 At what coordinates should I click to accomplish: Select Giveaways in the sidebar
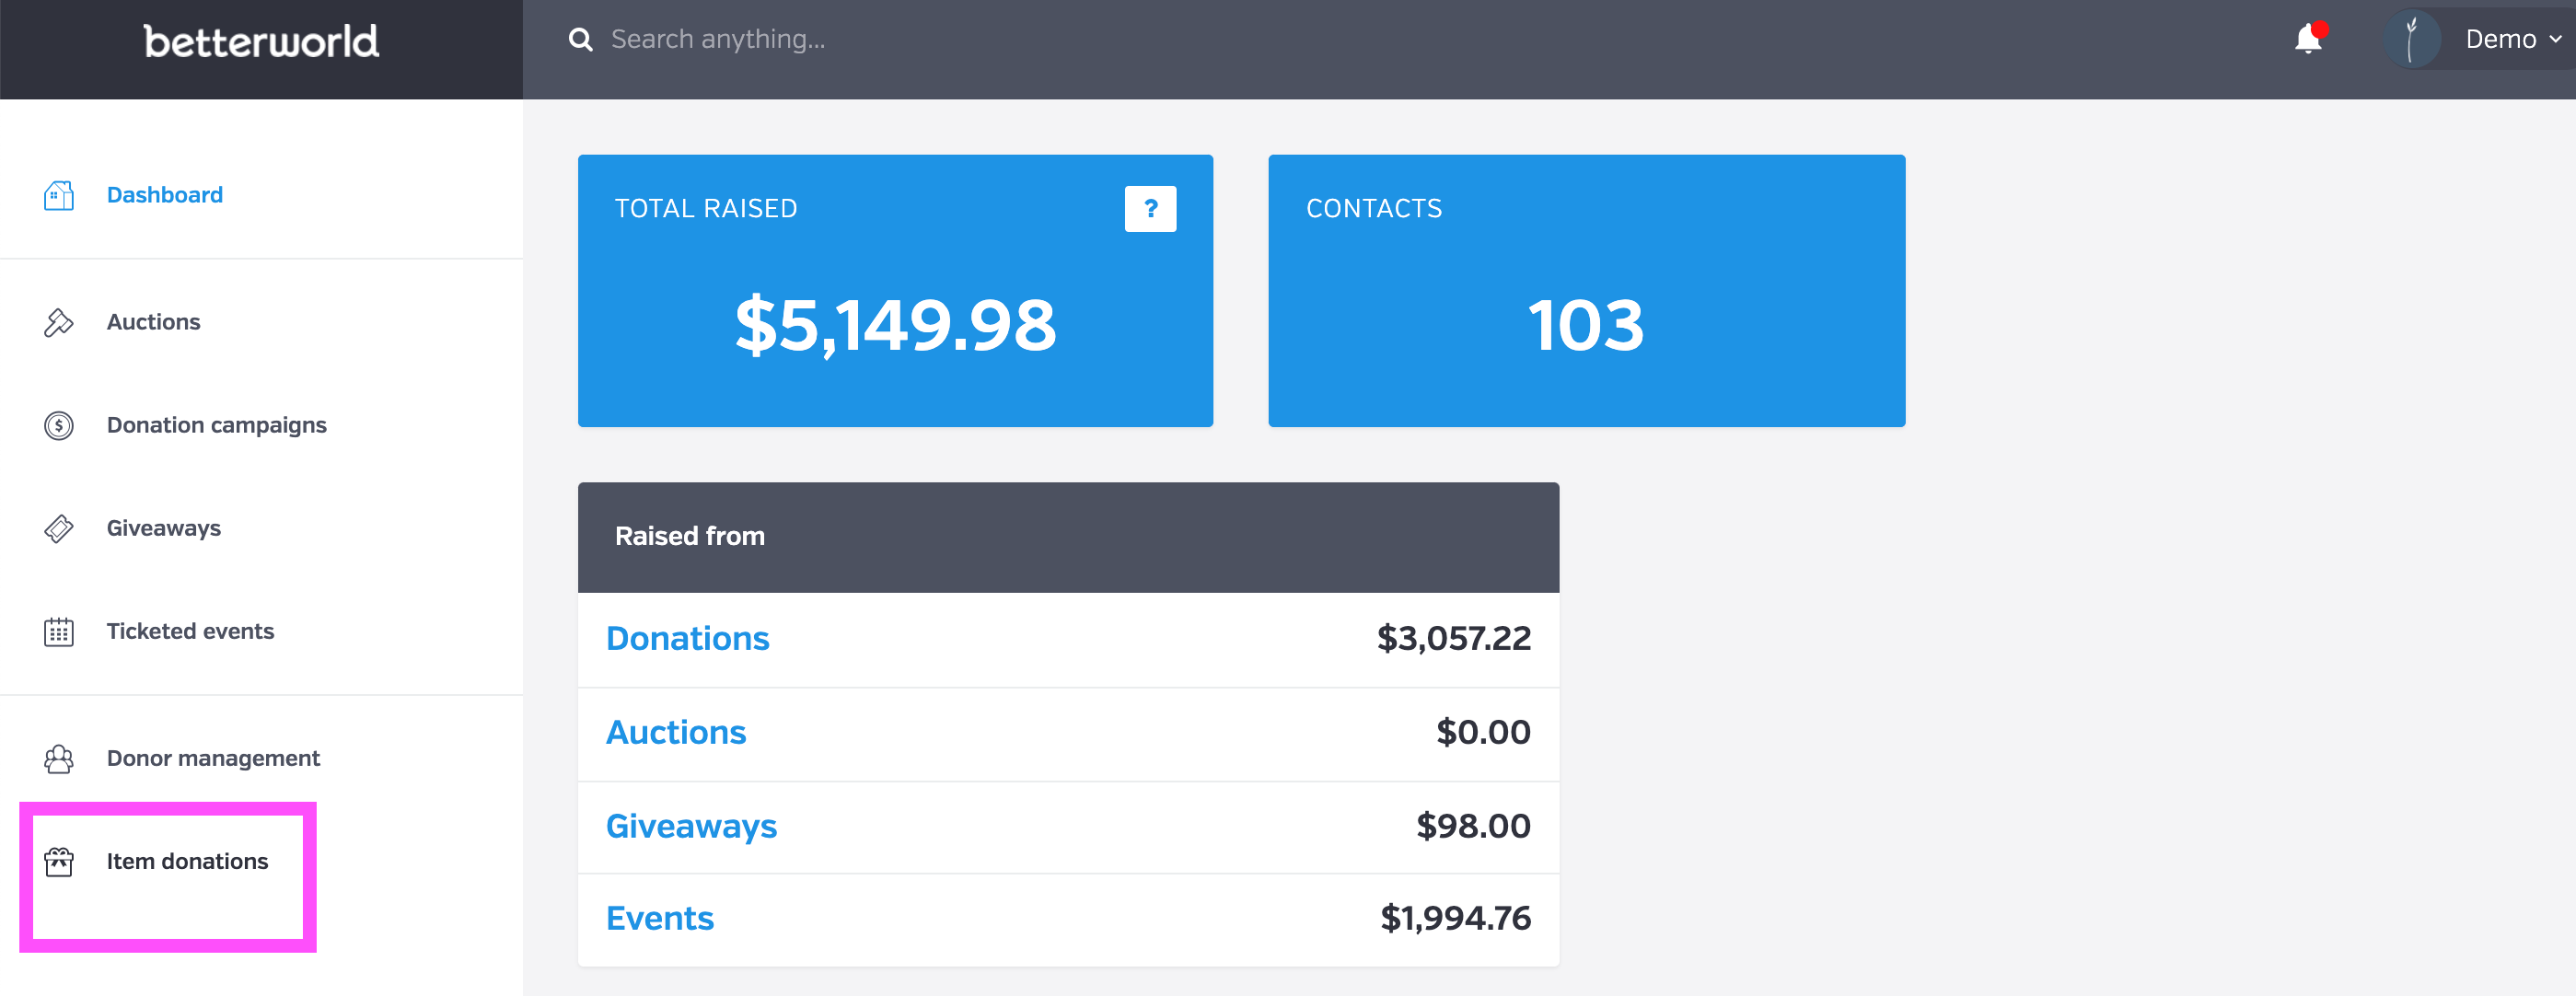click(164, 528)
